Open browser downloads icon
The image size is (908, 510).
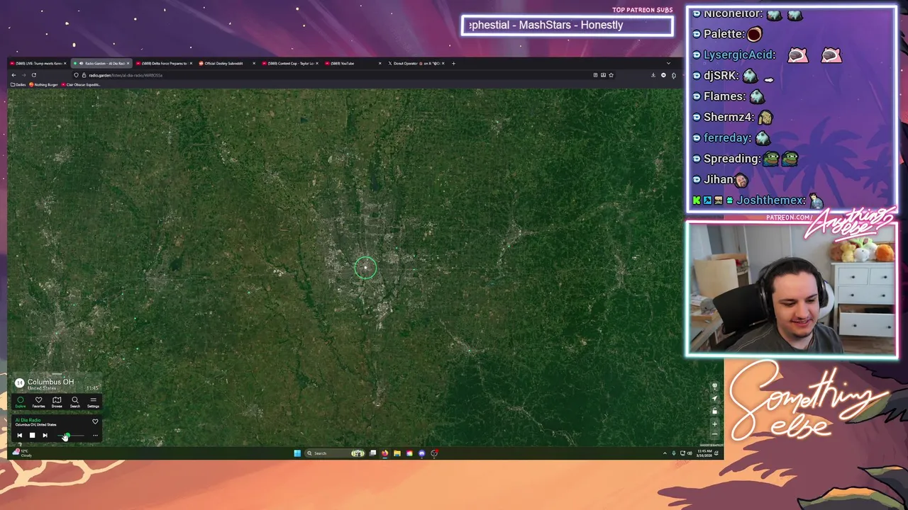(653, 75)
